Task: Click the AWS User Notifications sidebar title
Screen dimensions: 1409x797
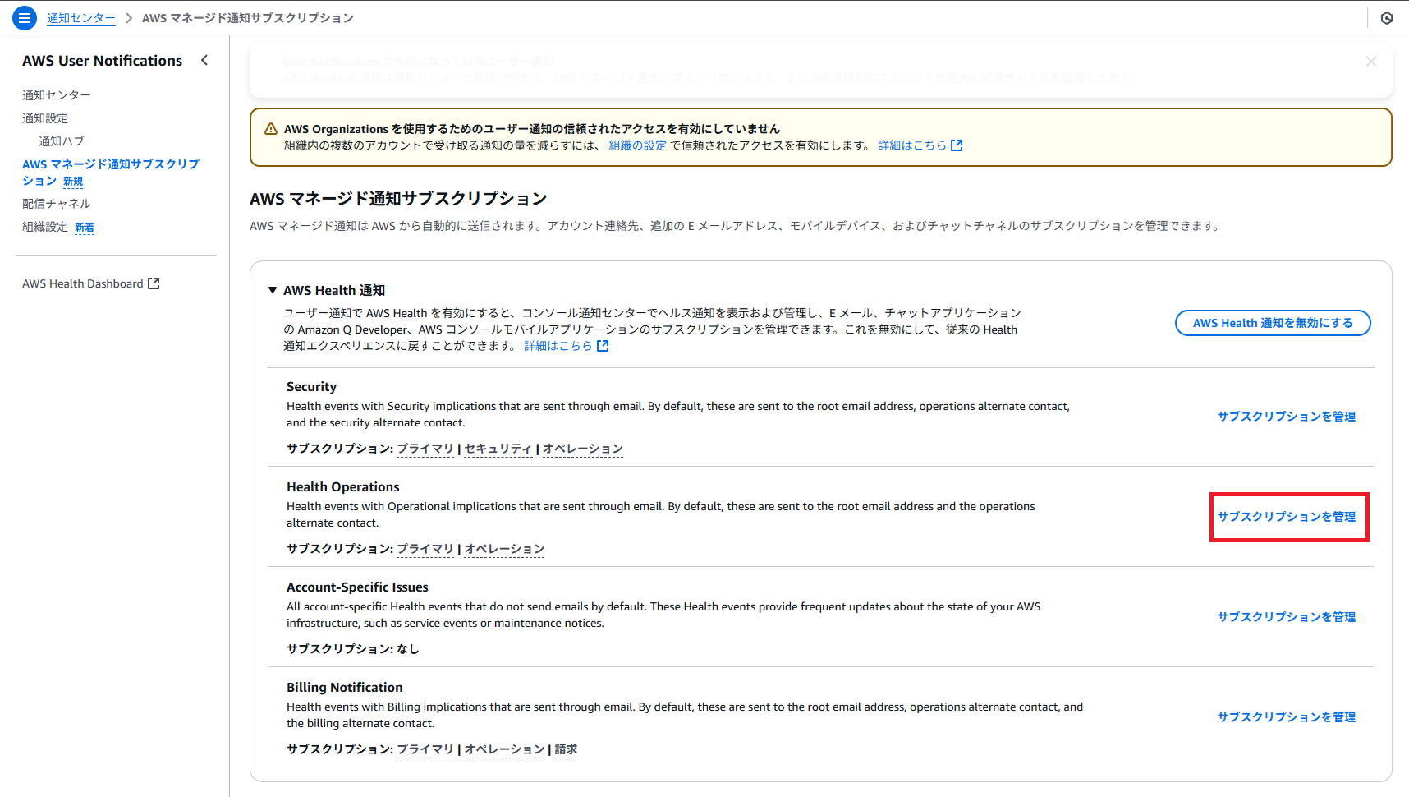Action: point(103,61)
